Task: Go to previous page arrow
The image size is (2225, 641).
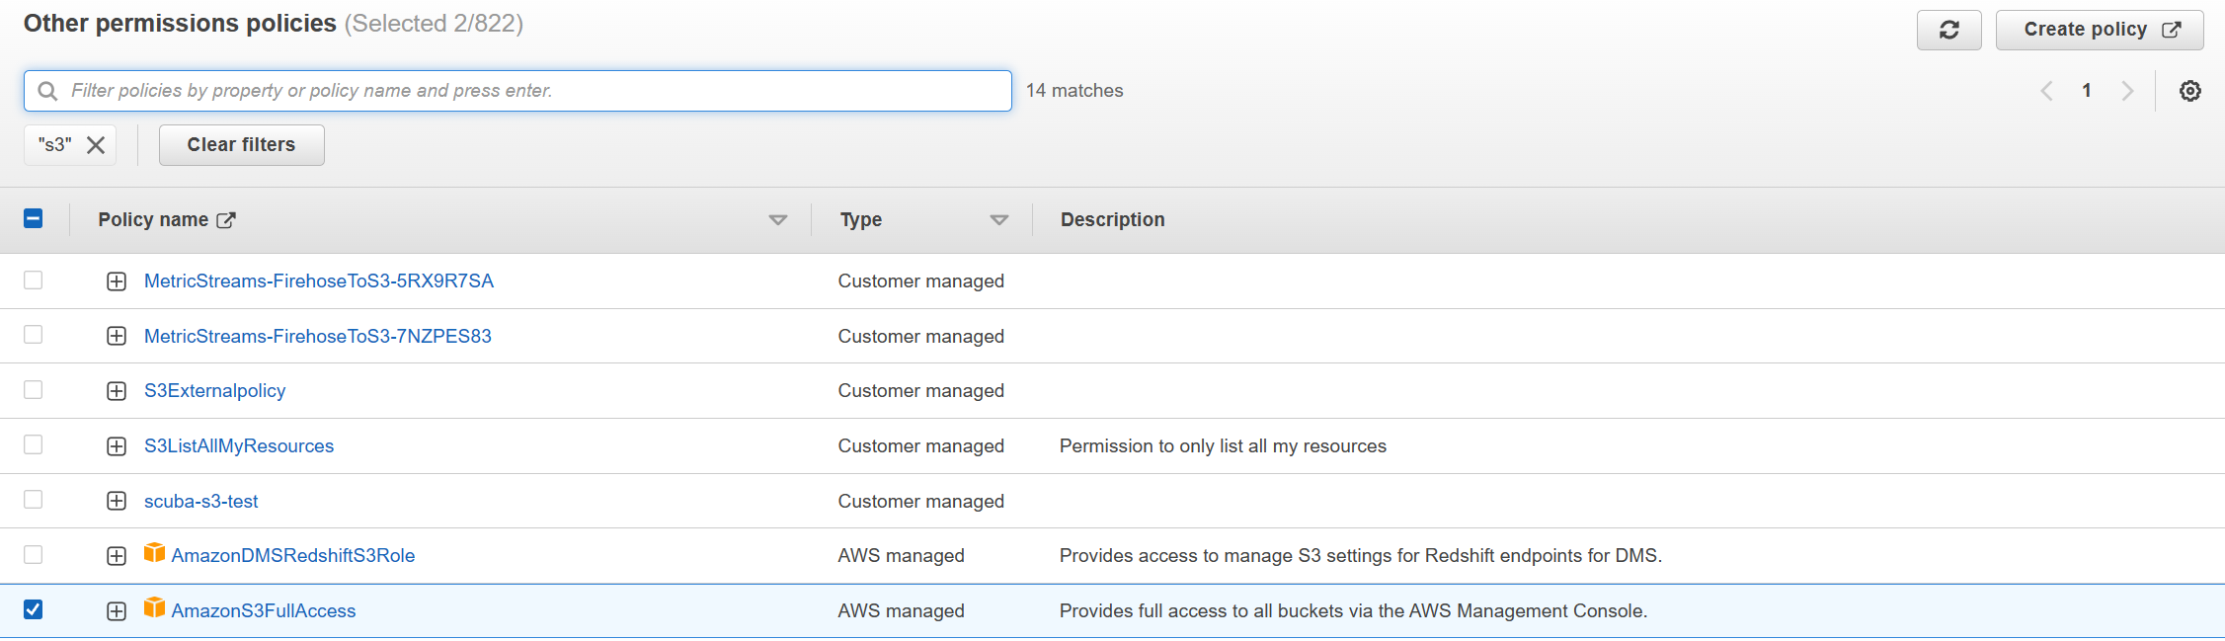Action: (x=2046, y=91)
